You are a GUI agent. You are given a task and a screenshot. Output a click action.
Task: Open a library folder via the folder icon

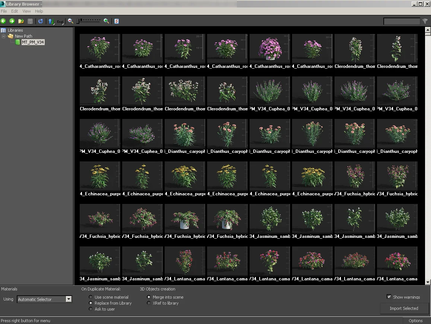21,21
